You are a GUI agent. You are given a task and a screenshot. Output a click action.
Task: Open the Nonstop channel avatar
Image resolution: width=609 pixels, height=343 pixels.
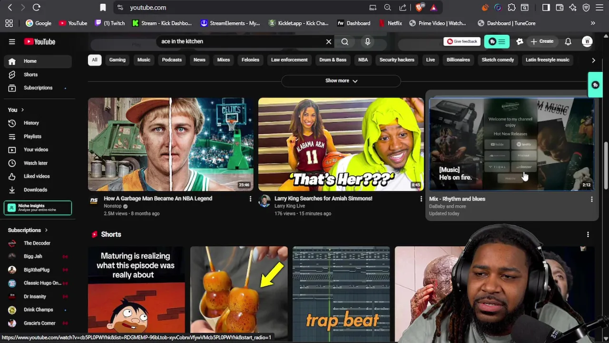coord(94,201)
